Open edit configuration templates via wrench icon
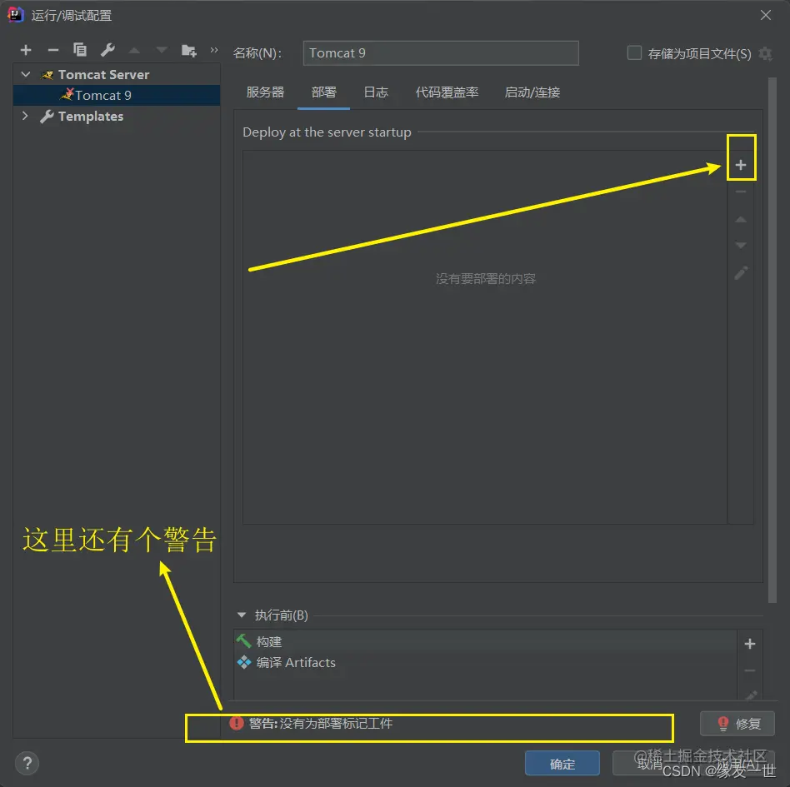The width and height of the screenshot is (790, 787). (107, 49)
